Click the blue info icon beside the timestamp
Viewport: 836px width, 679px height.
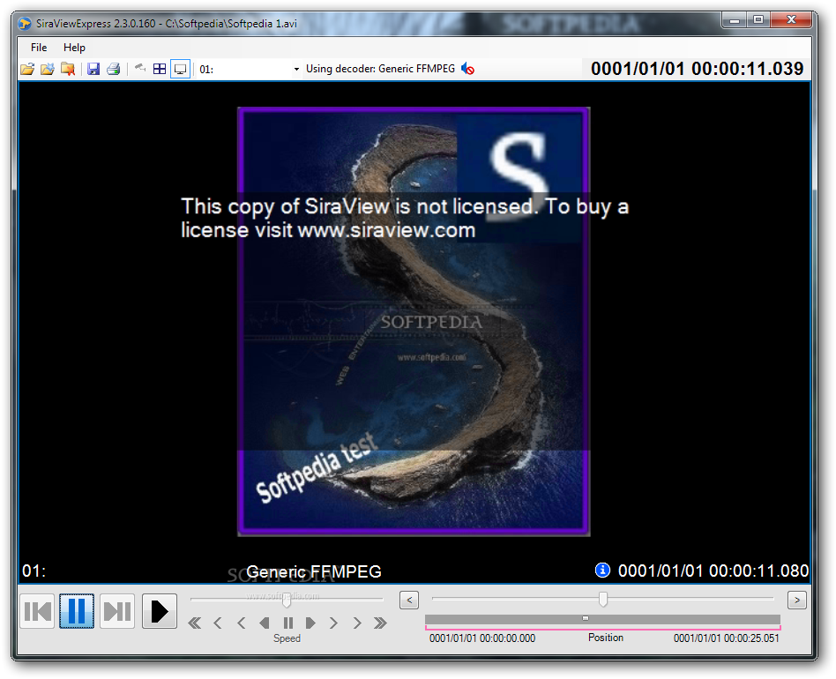point(602,571)
